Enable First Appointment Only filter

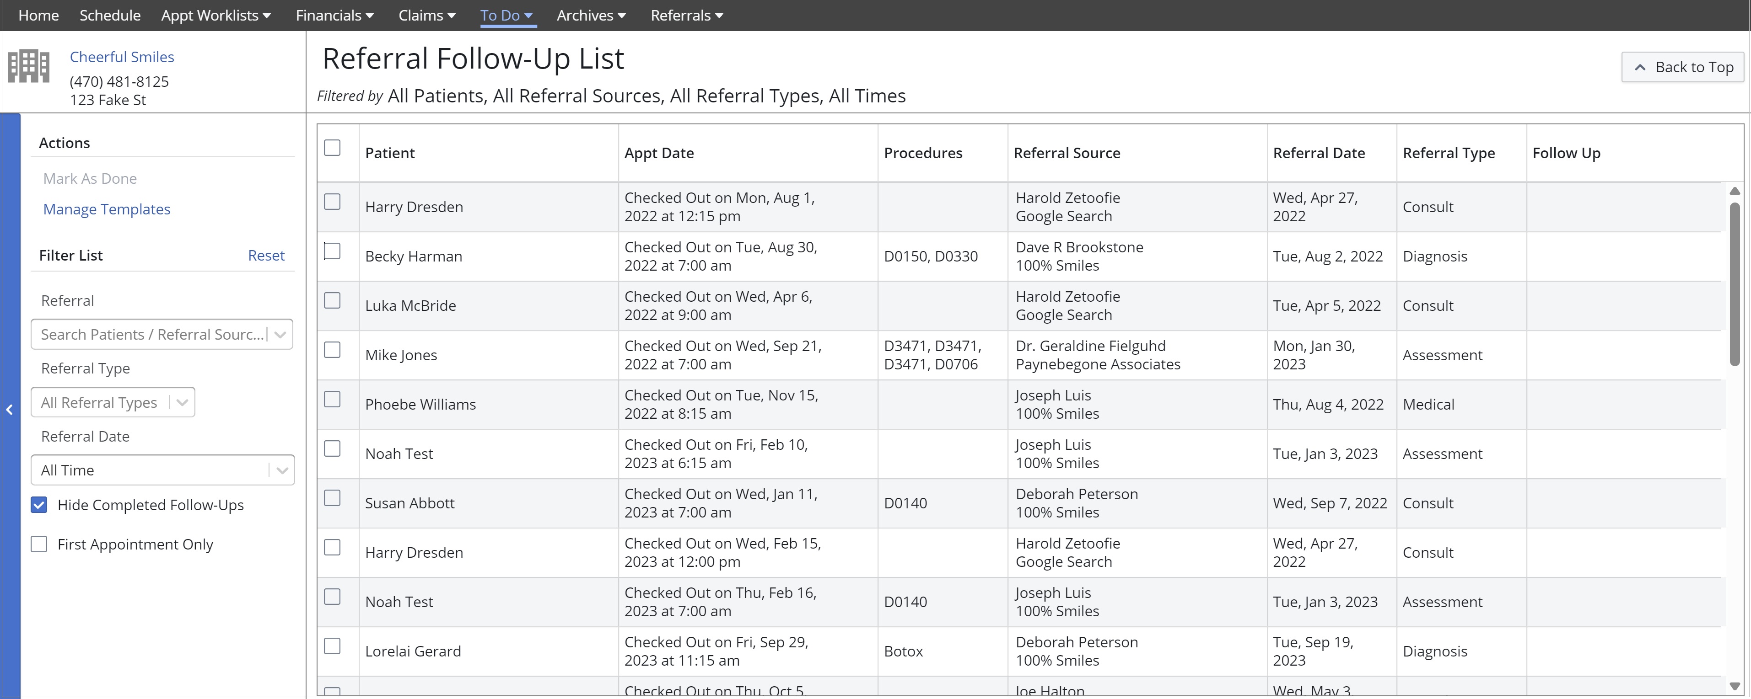pyautogui.click(x=39, y=544)
